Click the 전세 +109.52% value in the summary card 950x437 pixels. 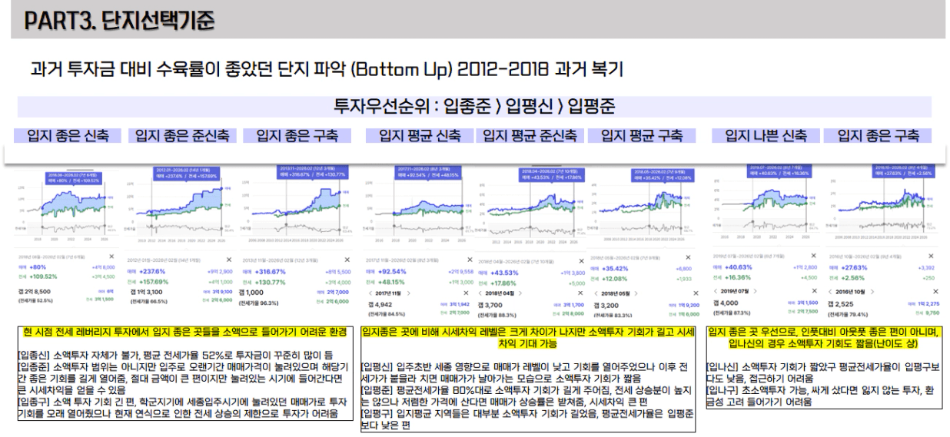[x=43, y=276]
